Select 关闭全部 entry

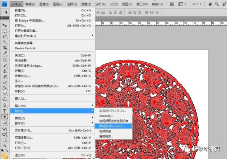pos(52,60)
